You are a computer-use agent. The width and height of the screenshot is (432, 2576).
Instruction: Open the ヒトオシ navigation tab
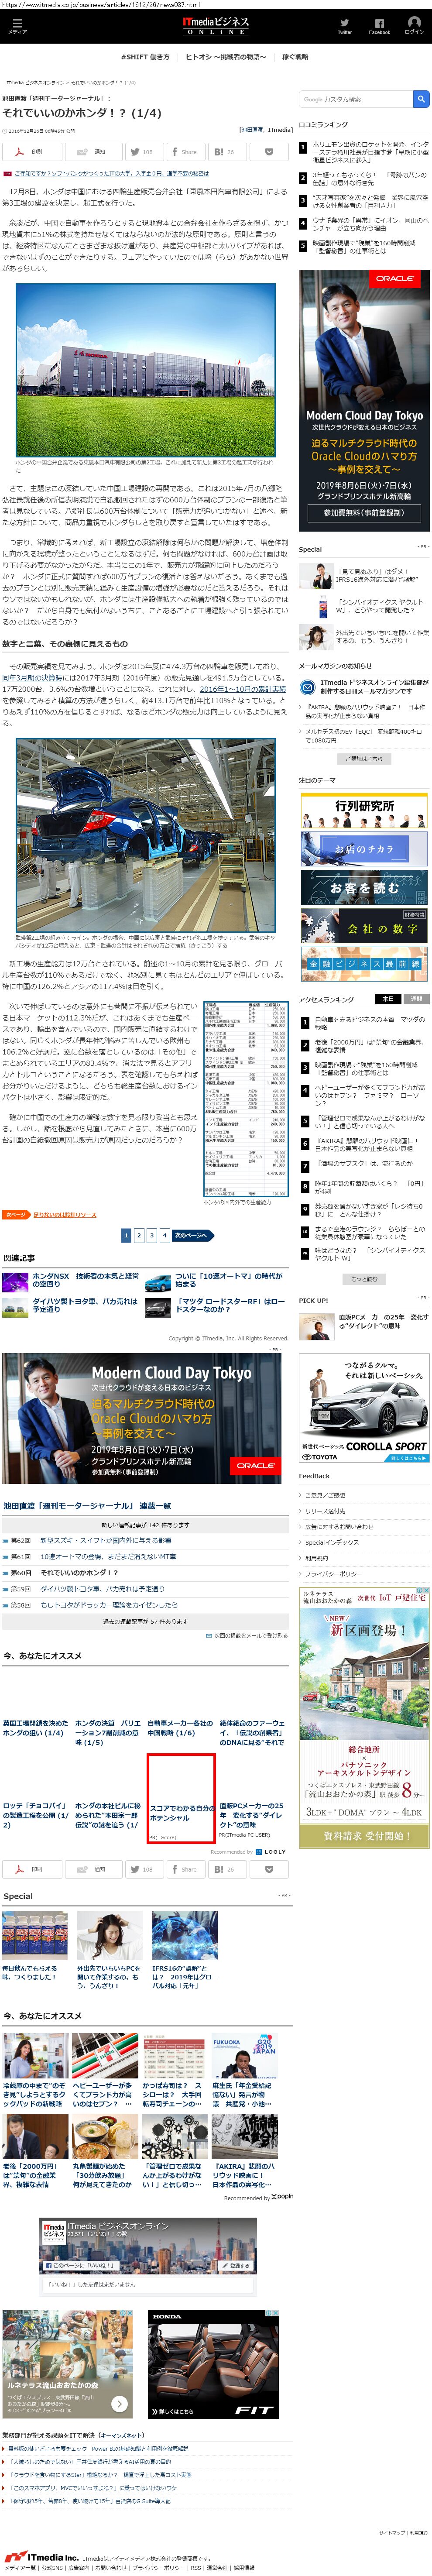(225, 57)
